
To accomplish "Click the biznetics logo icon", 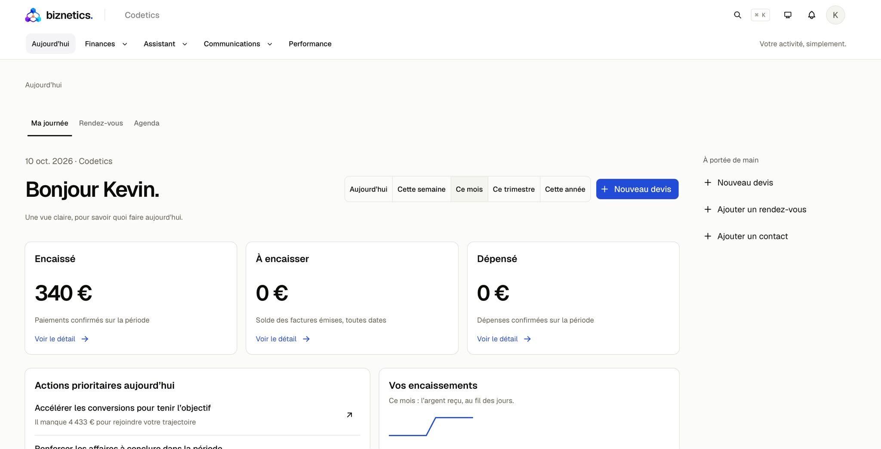I will pyautogui.click(x=33, y=15).
